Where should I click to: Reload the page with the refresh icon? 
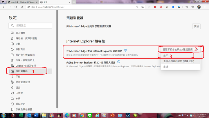click(16, 7)
